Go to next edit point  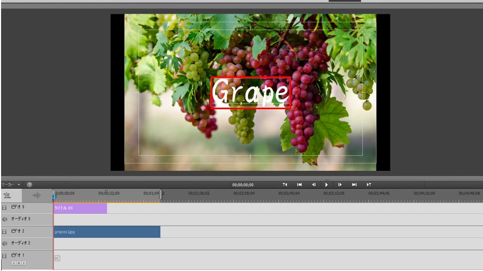tap(369, 185)
